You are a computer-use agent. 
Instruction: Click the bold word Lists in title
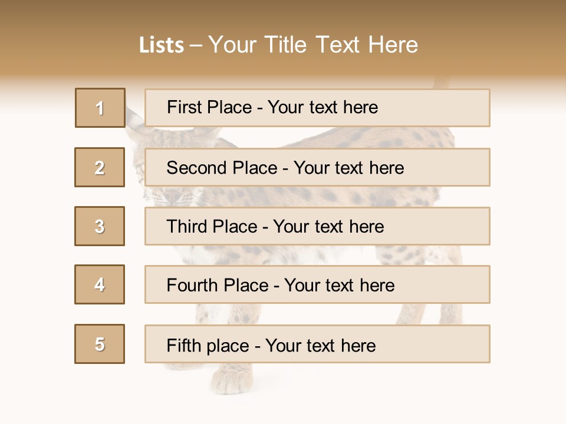162,45
